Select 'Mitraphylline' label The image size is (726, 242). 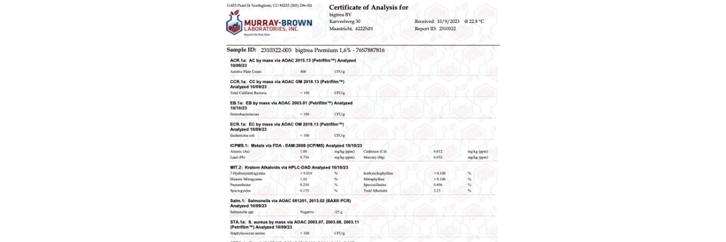pyautogui.click(x=374, y=179)
